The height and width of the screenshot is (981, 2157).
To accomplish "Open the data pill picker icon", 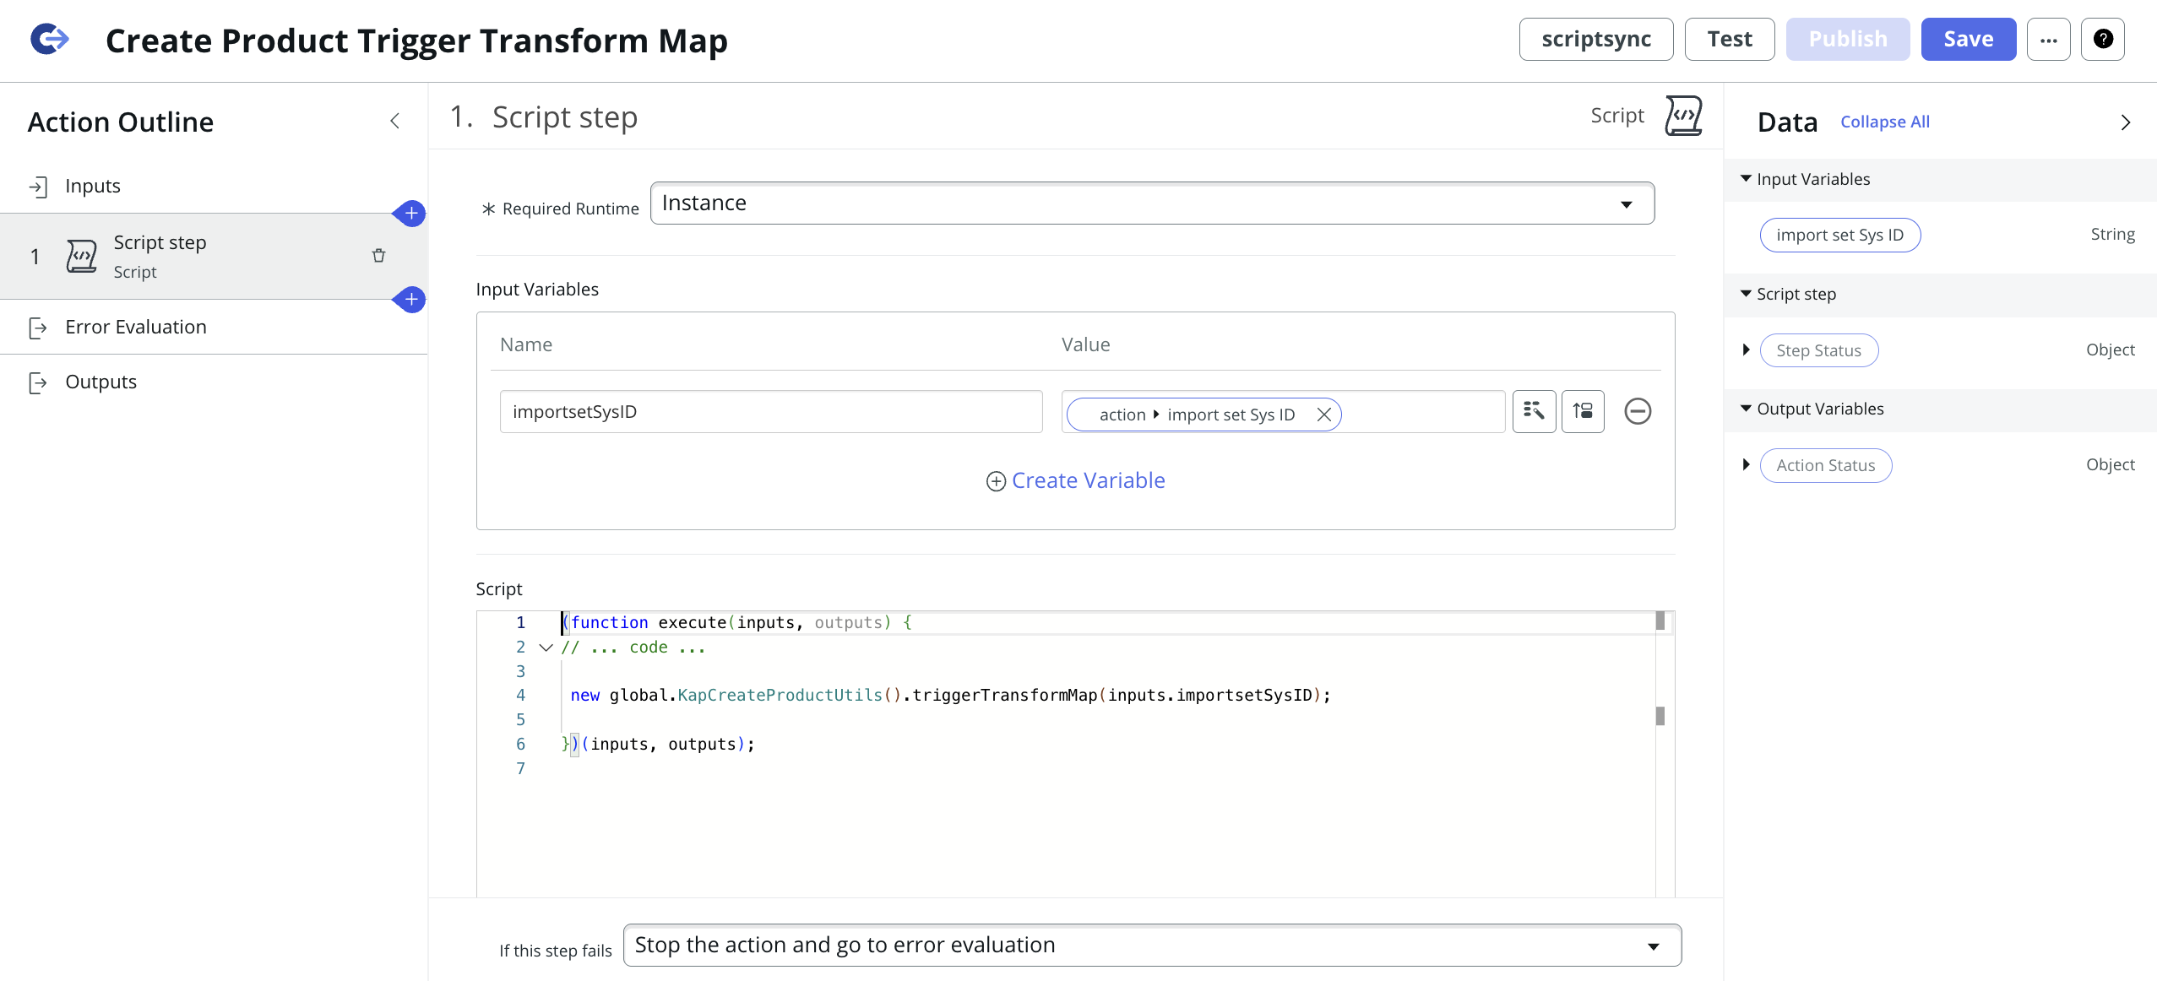I will 1534,411.
